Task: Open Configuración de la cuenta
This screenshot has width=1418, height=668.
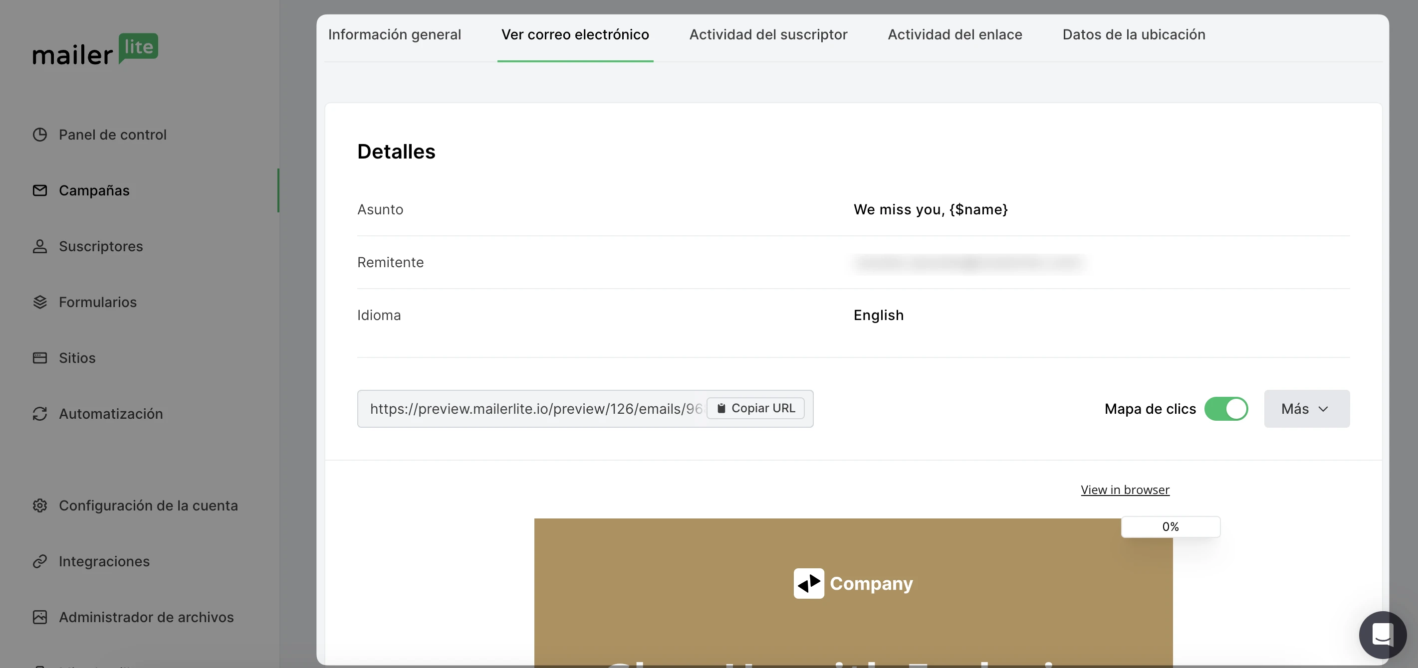Action: pyautogui.click(x=148, y=505)
